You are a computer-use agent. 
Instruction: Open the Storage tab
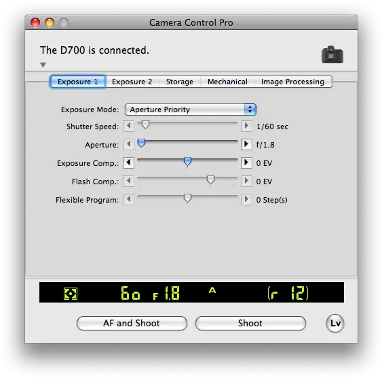(x=180, y=82)
